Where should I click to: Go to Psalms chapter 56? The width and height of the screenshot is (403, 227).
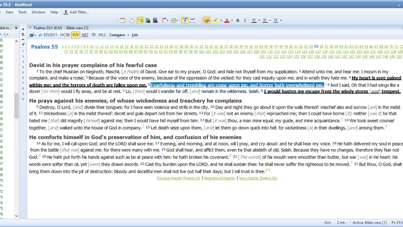[321, 47]
